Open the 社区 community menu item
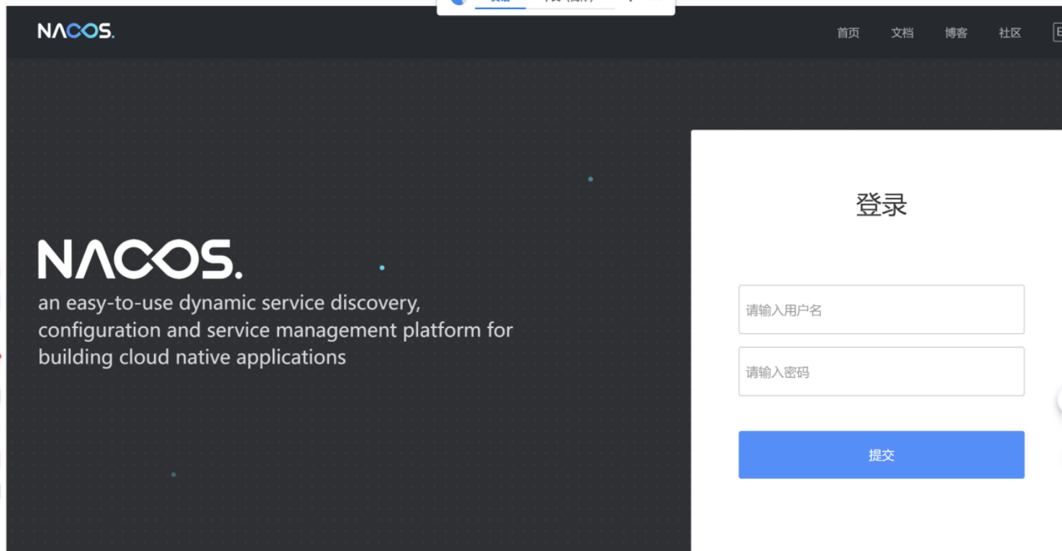The image size is (1062, 551). click(x=1009, y=32)
